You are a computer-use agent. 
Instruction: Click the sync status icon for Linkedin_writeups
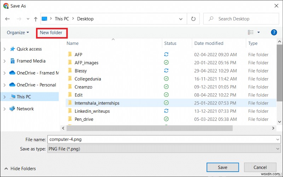[166, 111]
